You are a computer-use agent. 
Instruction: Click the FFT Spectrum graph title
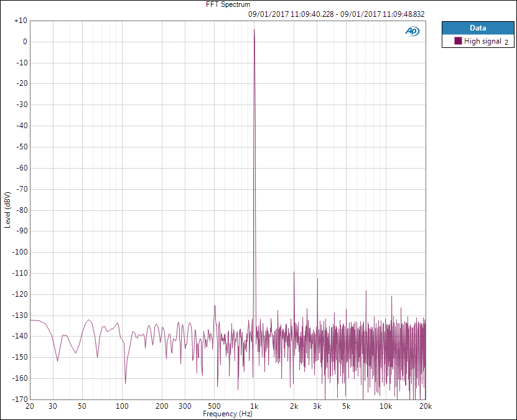228,4
